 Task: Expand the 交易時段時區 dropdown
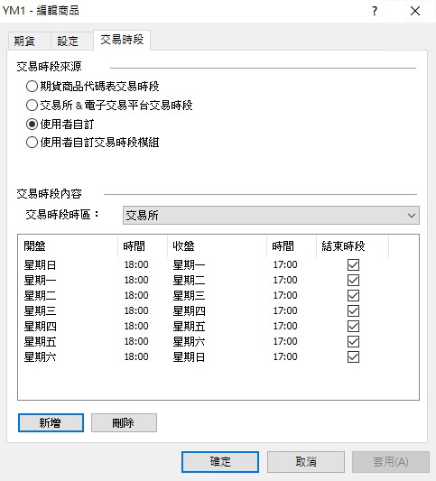[x=271, y=216]
